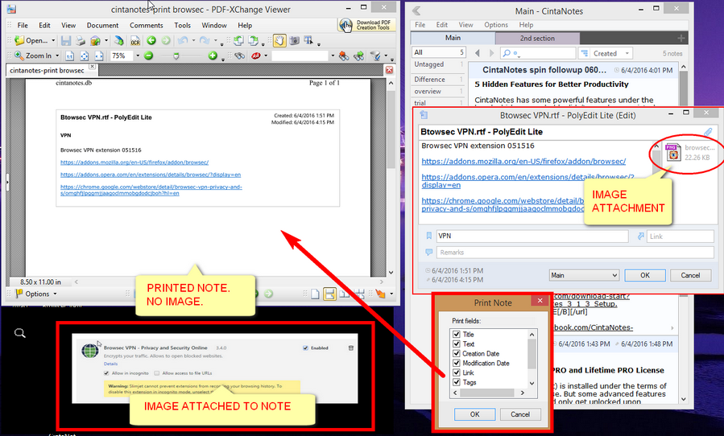Open the Open button dropdown arrow
Viewport: 724px width, 436px height.
coord(53,40)
